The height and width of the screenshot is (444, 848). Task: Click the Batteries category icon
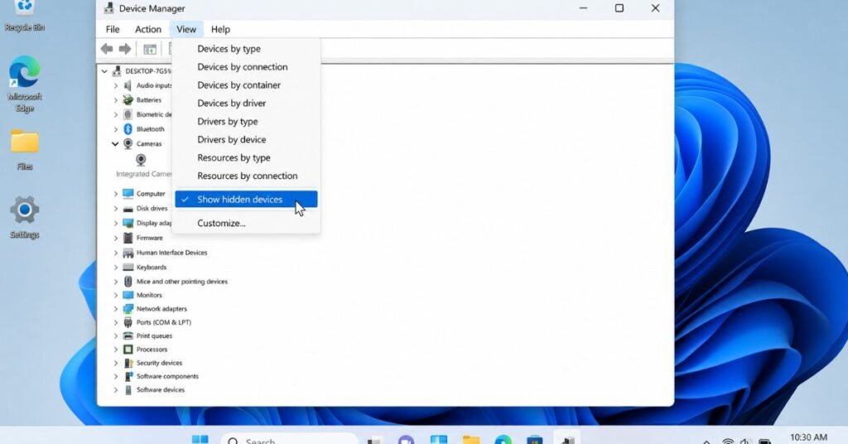pyautogui.click(x=128, y=100)
